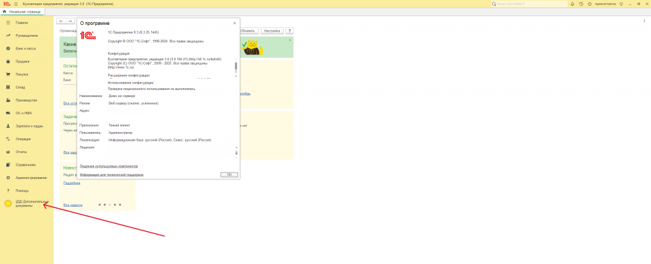Click the Тонкий клиент value text

(119, 125)
